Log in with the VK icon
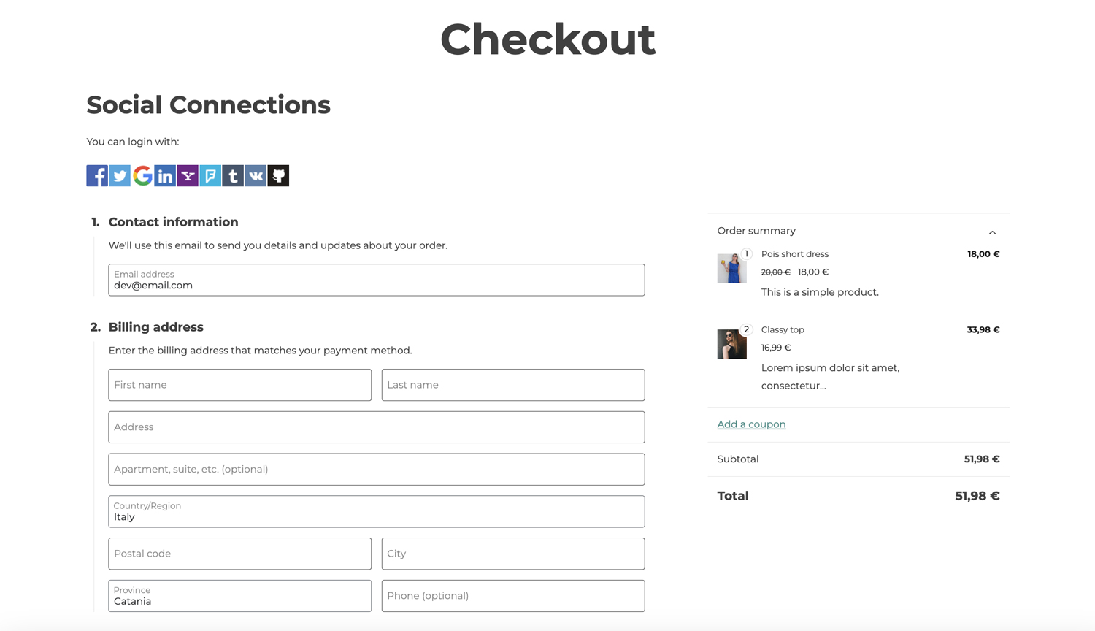 click(255, 175)
